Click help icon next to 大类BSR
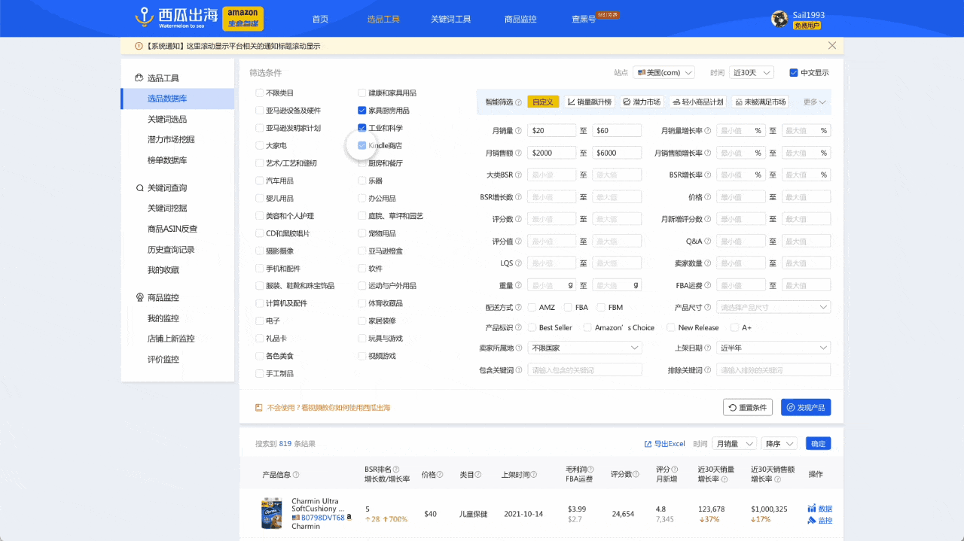 pos(519,175)
